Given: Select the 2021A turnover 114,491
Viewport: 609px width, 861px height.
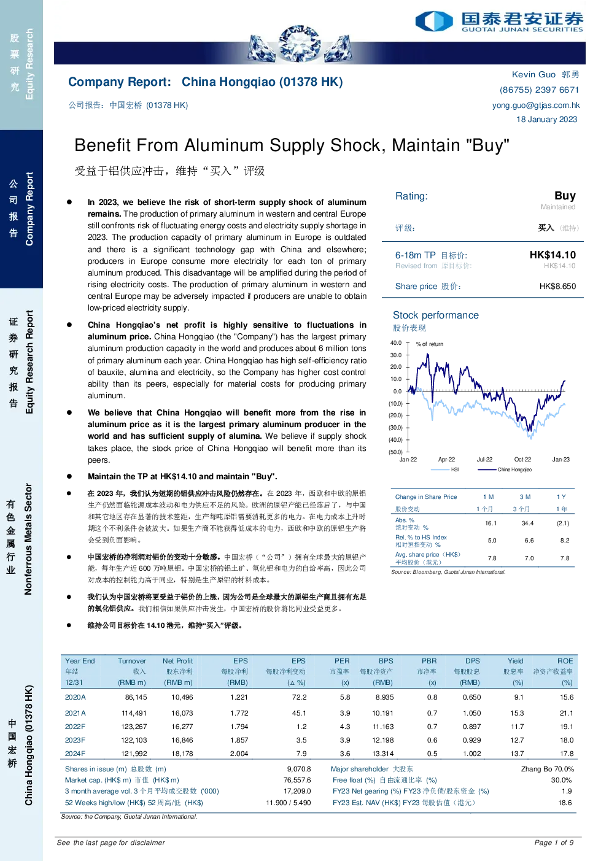Looking at the screenshot, I should click(x=134, y=713).
